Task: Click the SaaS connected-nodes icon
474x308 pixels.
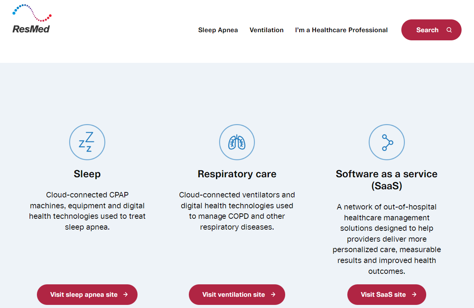Action: click(387, 142)
